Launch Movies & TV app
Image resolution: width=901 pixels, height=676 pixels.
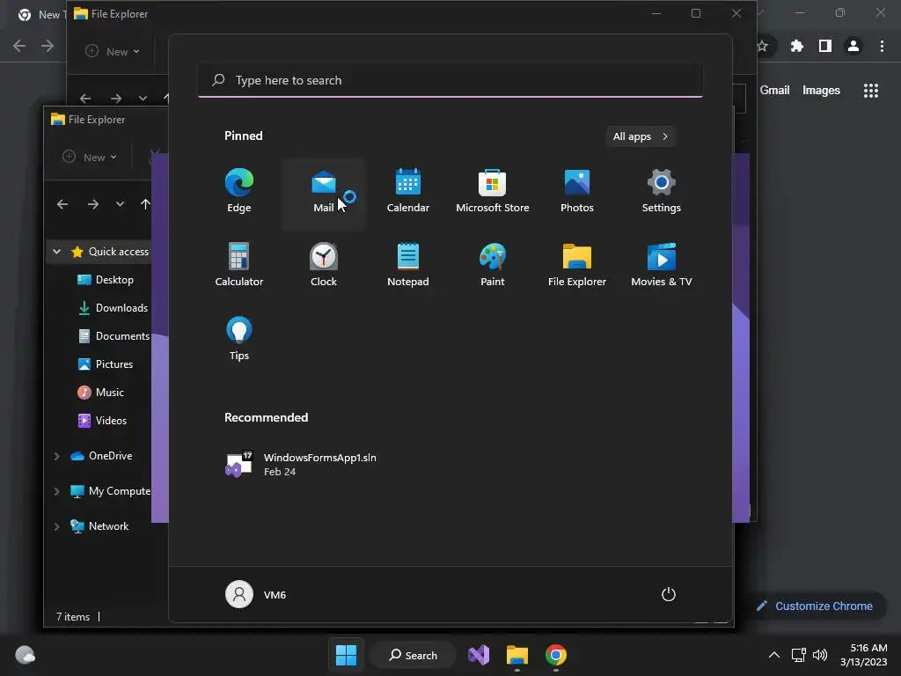click(662, 265)
